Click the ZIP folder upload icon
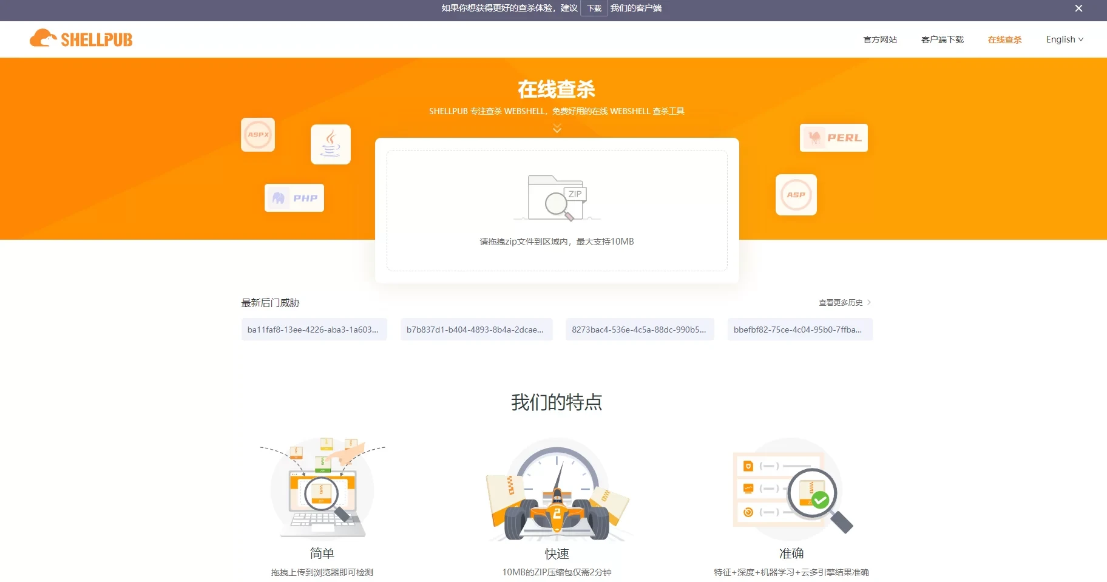Viewport: 1107px width, 582px height. click(x=557, y=198)
